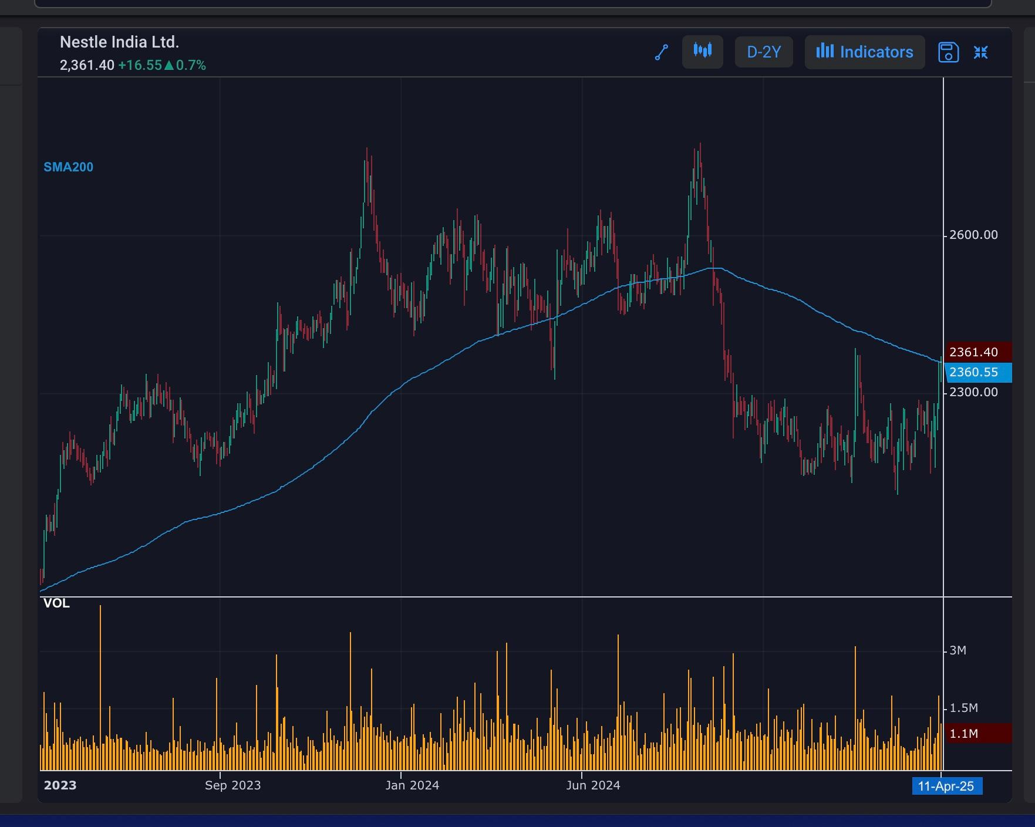This screenshot has height=827, width=1035.
Task: Collapse the chart with the exit-fullscreen icon
Action: click(981, 52)
